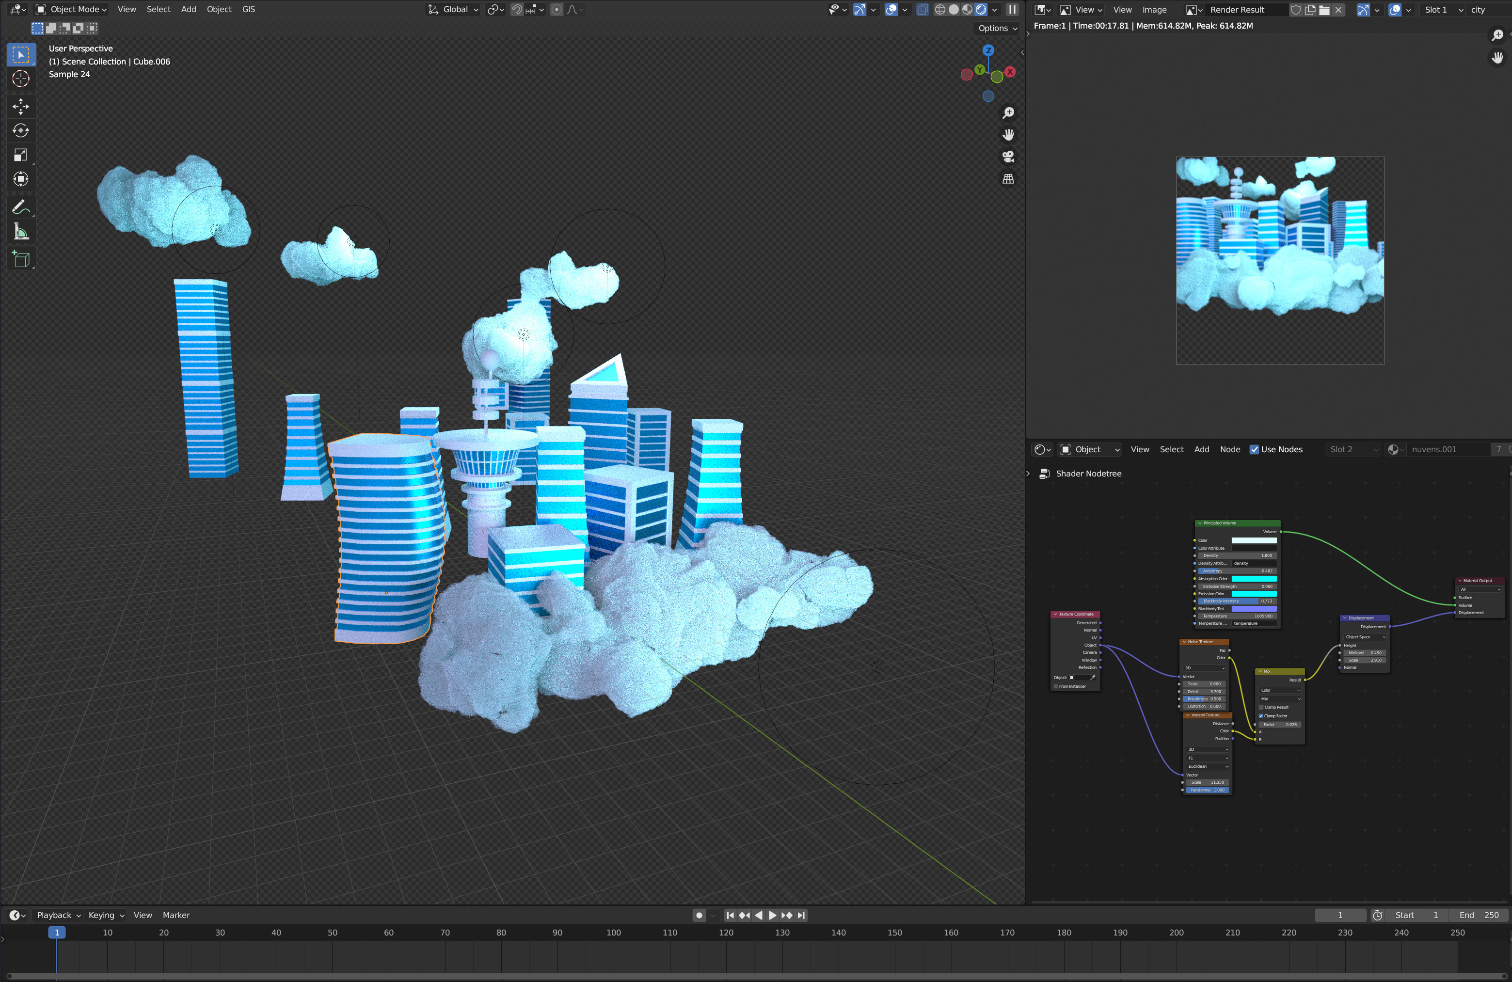Click Absorption Color cyan swatch
This screenshot has height=982, width=1512.
pos(1254,579)
